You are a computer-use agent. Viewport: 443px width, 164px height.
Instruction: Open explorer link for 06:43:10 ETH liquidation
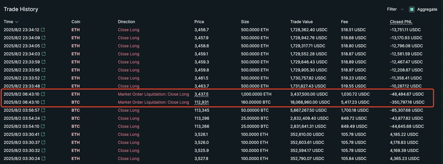tap(43, 94)
